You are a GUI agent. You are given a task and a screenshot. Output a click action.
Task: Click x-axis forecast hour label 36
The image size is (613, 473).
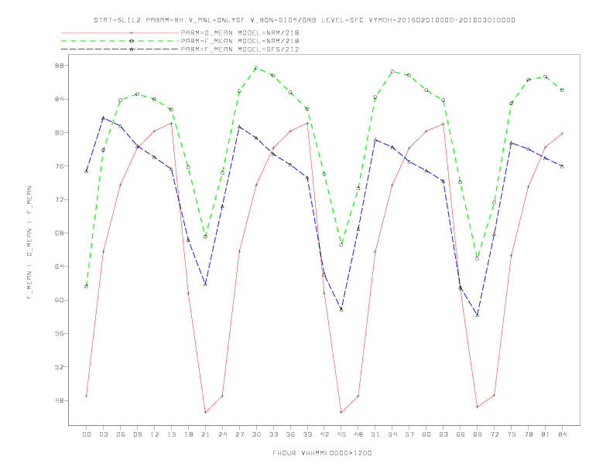coord(290,434)
